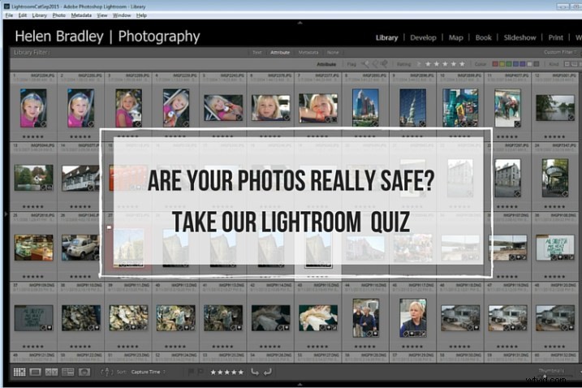Select the Text library filter
This screenshot has width=582, height=388.
[257, 52]
